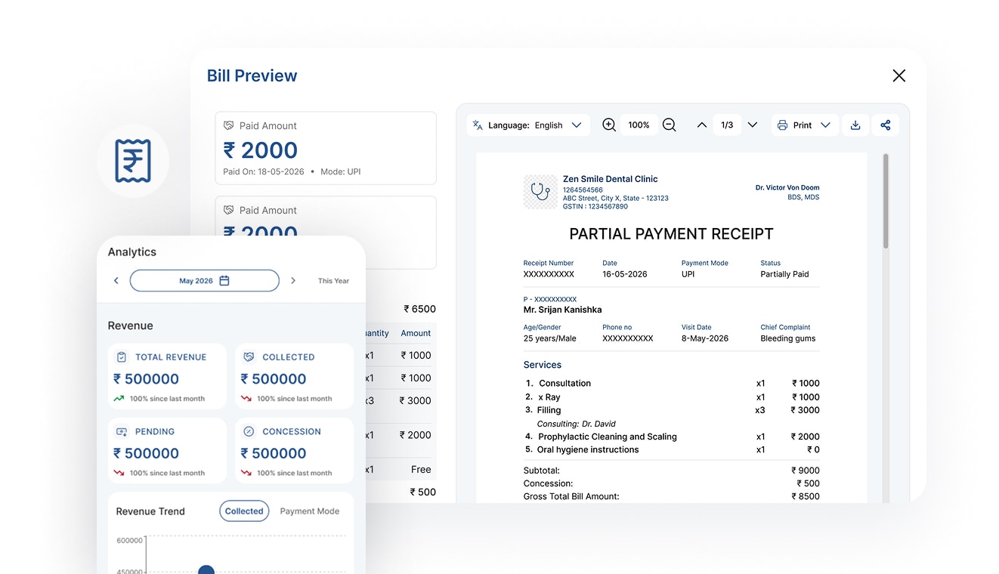Viewport: 999px width, 574px height.
Task: Click the Pending payment icon
Action: click(121, 432)
